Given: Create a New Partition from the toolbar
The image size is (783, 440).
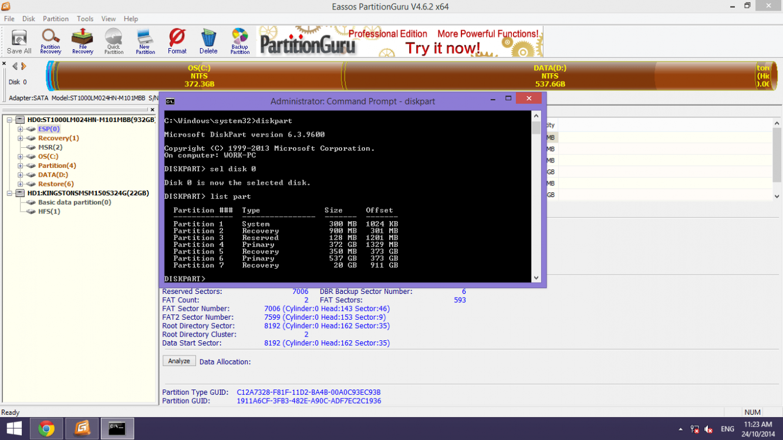Looking at the screenshot, I should [x=145, y=42].
